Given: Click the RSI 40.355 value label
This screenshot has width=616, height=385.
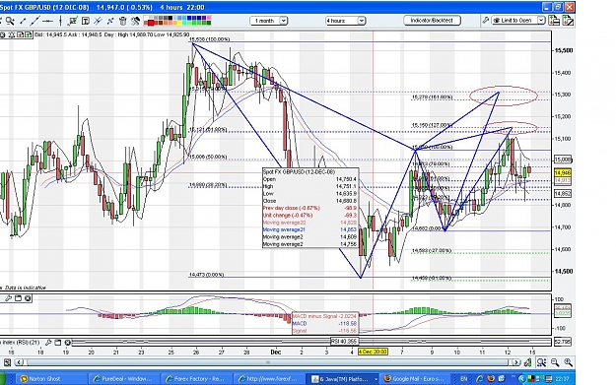Looking at the screenshot, I should (344, 341).
